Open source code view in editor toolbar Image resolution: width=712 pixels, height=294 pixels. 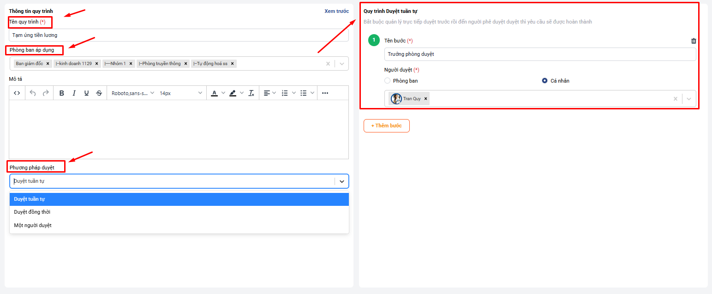pos(17,93)
